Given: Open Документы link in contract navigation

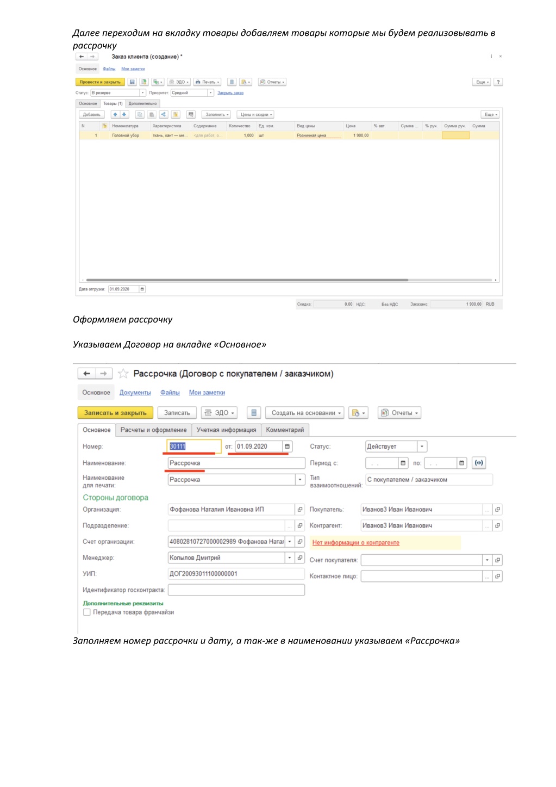Looking at the screenshot, I should point(135,393).
